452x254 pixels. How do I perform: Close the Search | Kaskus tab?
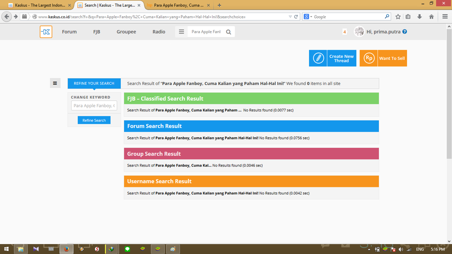(138, 5)
